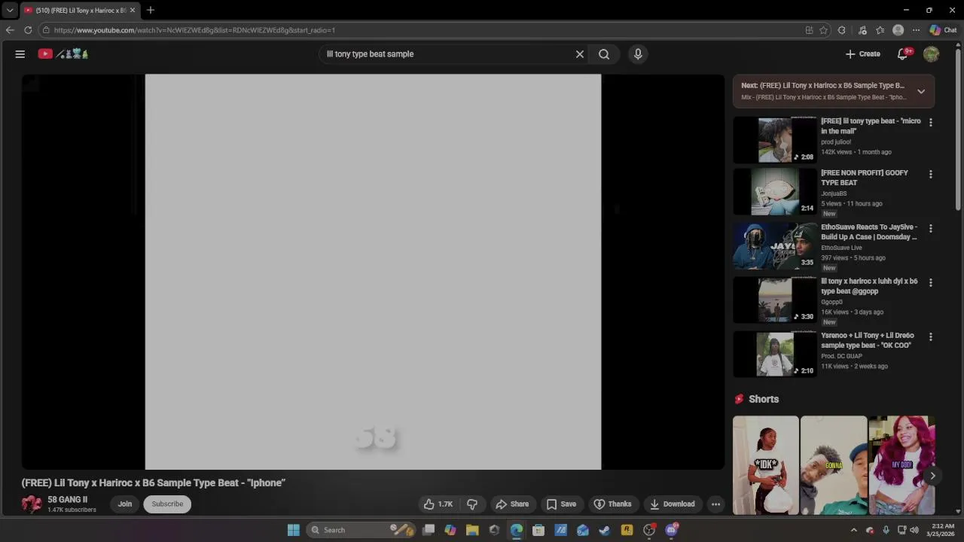The image size is (964, 542).
Task: Click the taskbar Search box
Action: click(361, 530)
